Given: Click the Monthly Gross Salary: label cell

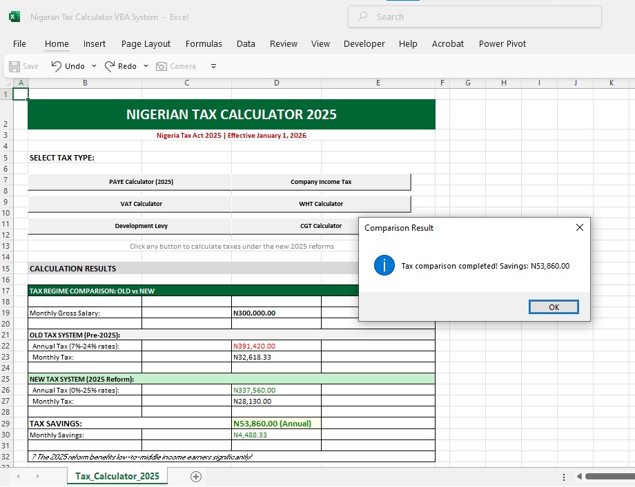Looking at the screenshot, I should tap(85, 313).
